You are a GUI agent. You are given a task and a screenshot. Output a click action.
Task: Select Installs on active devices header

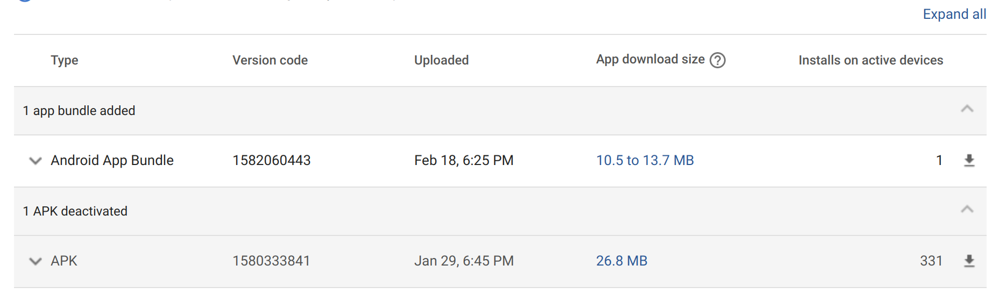click(x=871, y=60)
